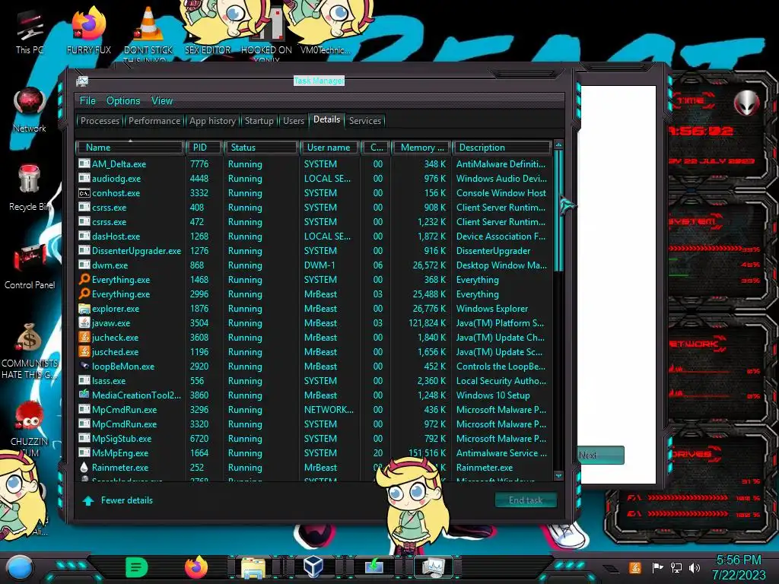Open the VirtualBox cube taskbar icon
The height and width of the screenshot is (584, 779).
[x=313, y=567]
